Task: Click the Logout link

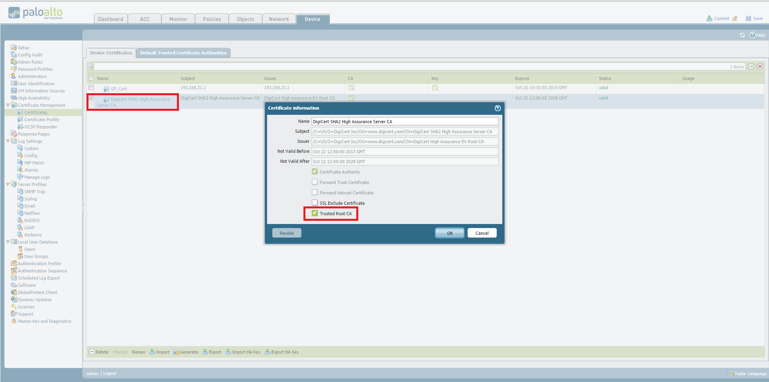Action: [x=110, y=374]
